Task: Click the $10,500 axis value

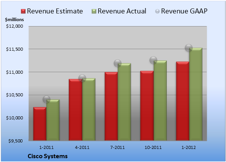Action: (x=15, y=95)
